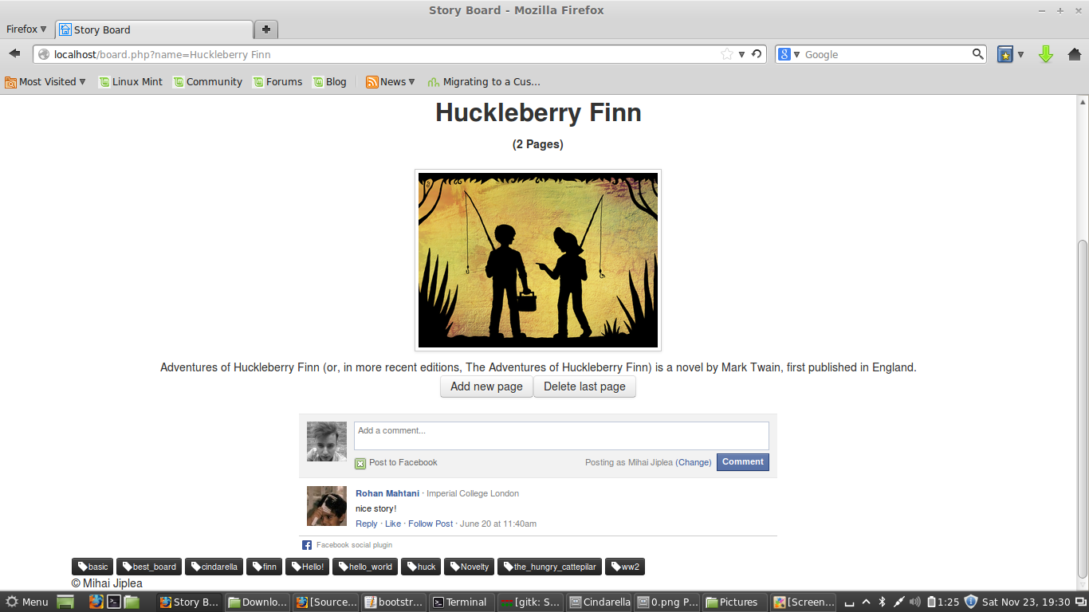Viewport: 1089px width, 612px height.
Task: Select the Story Board browser tab
Action: [154, 29]
